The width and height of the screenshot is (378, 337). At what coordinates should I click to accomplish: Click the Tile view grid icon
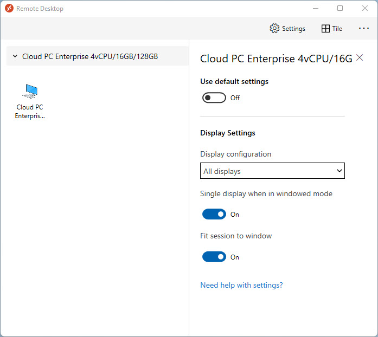325,29
